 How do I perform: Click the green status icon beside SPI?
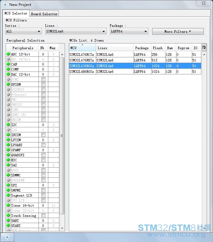coord(8,185)
